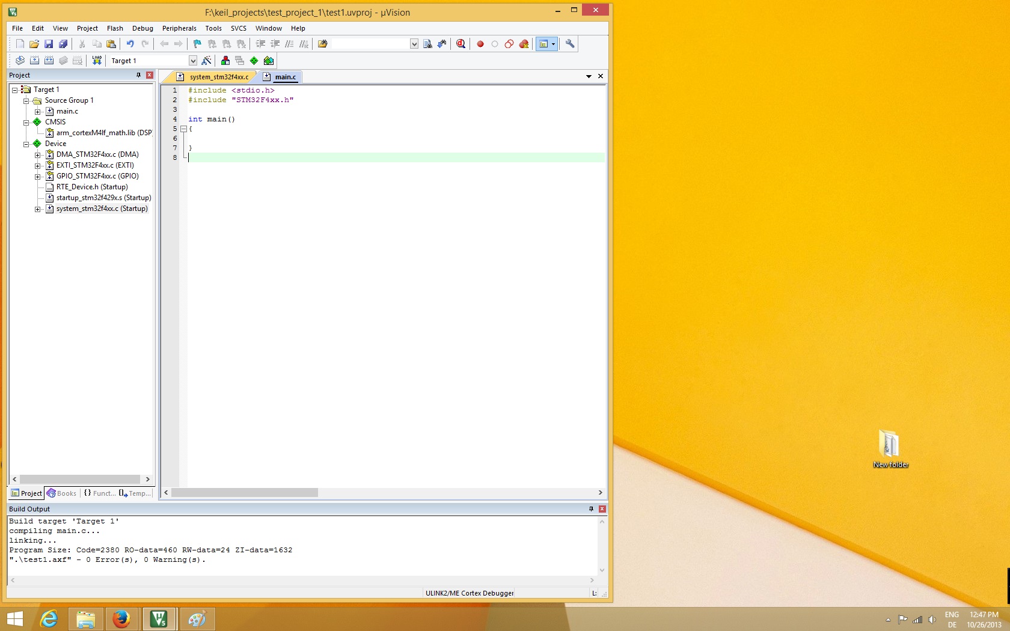The width and height of the screenshot is (1010, 631).
Task: Insert a bookmark with the blue flag icon
Action: [197, 44]
